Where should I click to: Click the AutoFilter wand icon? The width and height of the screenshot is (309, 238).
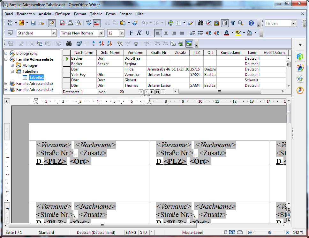[120, 44]
